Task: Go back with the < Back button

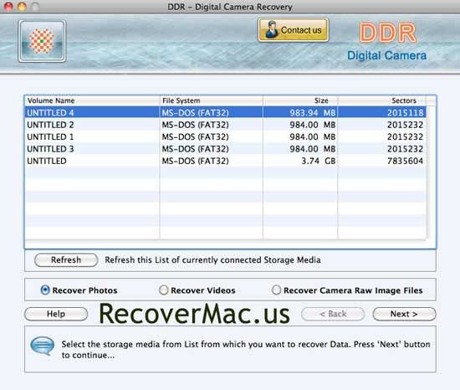Action: pyautogui.click(x=333, y=314)
